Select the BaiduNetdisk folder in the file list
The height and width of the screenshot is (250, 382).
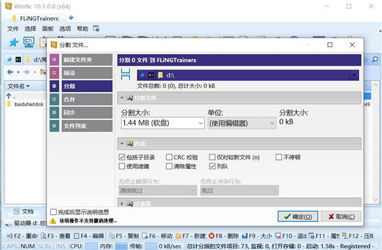click(x=29, y=104)
